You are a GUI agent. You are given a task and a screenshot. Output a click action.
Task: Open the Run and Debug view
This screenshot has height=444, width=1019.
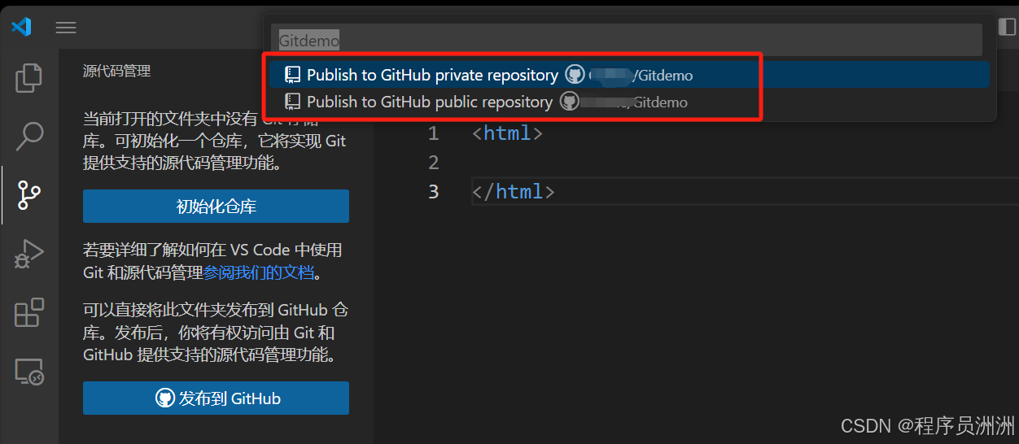pos(29,254)
